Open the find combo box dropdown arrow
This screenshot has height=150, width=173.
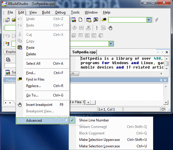click(x=149, y=20)
